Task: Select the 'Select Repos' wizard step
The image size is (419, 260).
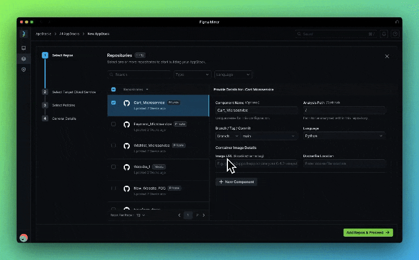Action: (x=62, y=55)
